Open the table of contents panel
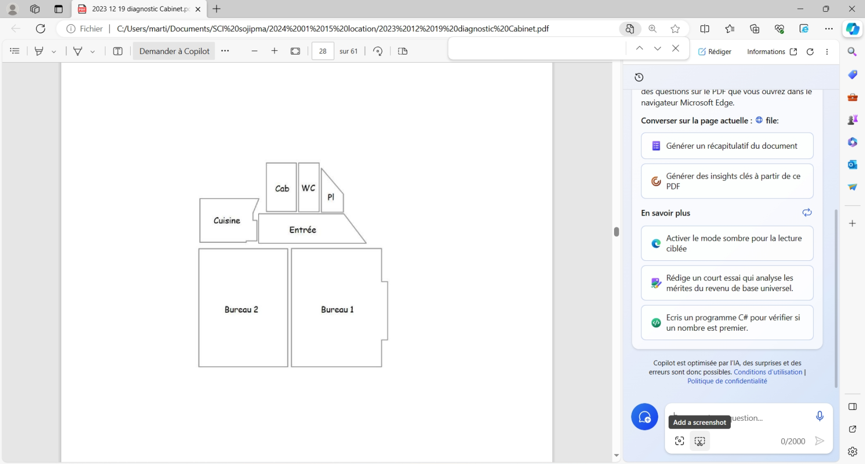The height and width of the screenshot is (464, 865). [x=15, y=51]
